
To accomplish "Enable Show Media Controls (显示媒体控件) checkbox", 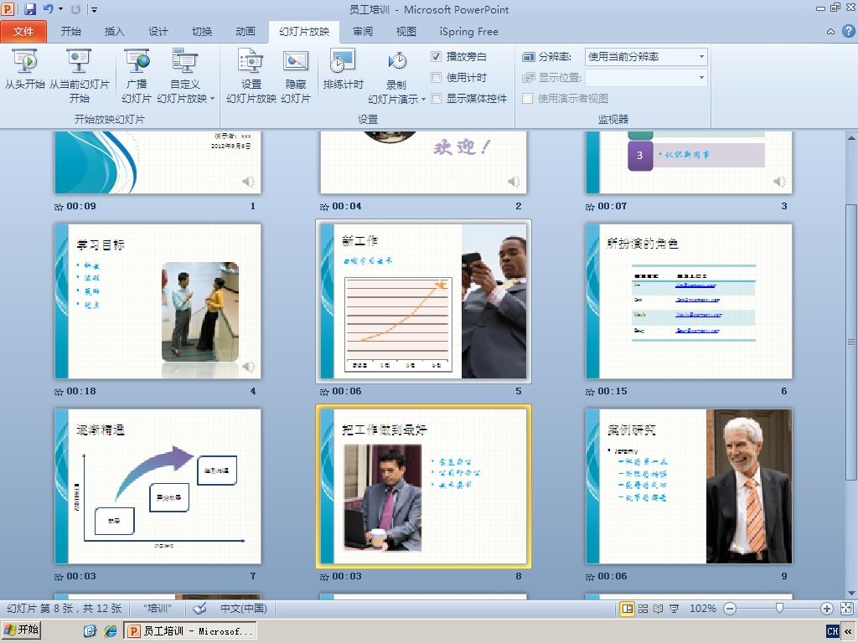I will [436, 99].
